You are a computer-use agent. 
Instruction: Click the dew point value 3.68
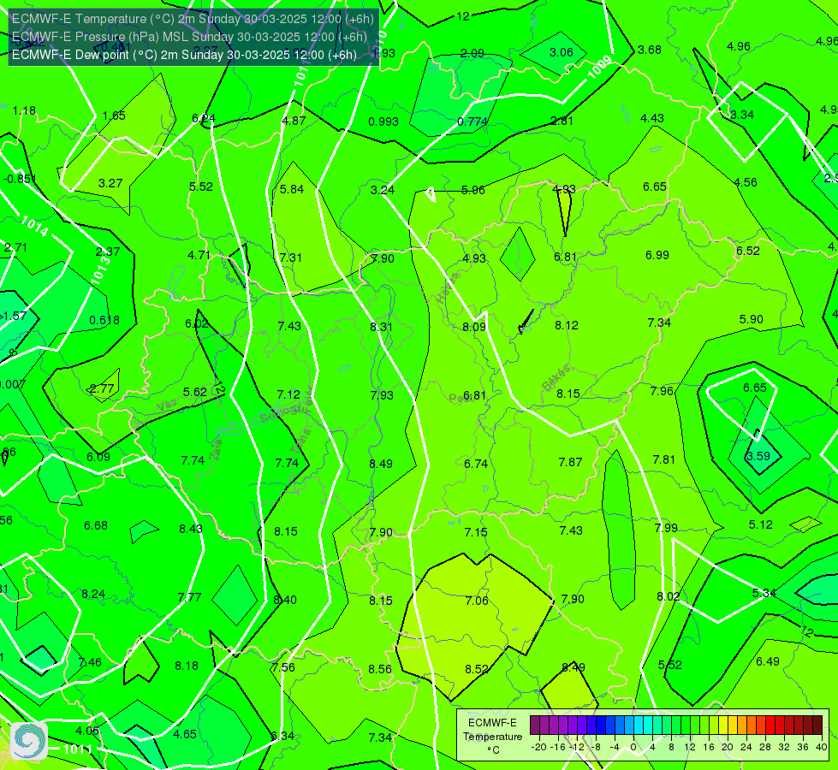[x=650, y=50]
